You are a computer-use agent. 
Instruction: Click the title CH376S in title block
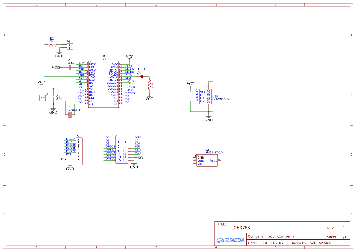click(242, 228)
